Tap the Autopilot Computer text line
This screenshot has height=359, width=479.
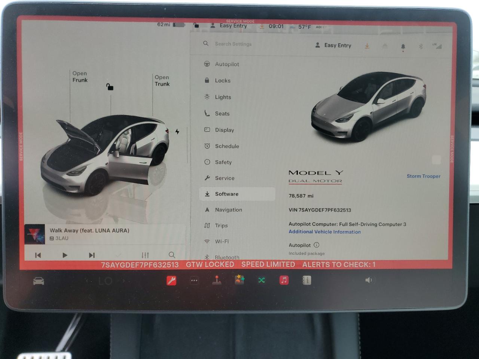(347, 224)
